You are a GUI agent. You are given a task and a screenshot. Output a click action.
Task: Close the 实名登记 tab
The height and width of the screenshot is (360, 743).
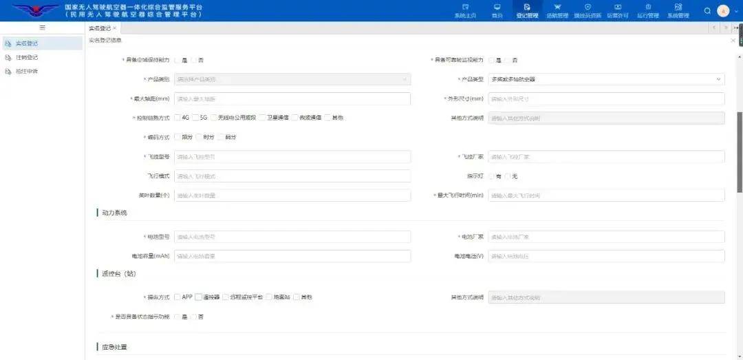115,28
